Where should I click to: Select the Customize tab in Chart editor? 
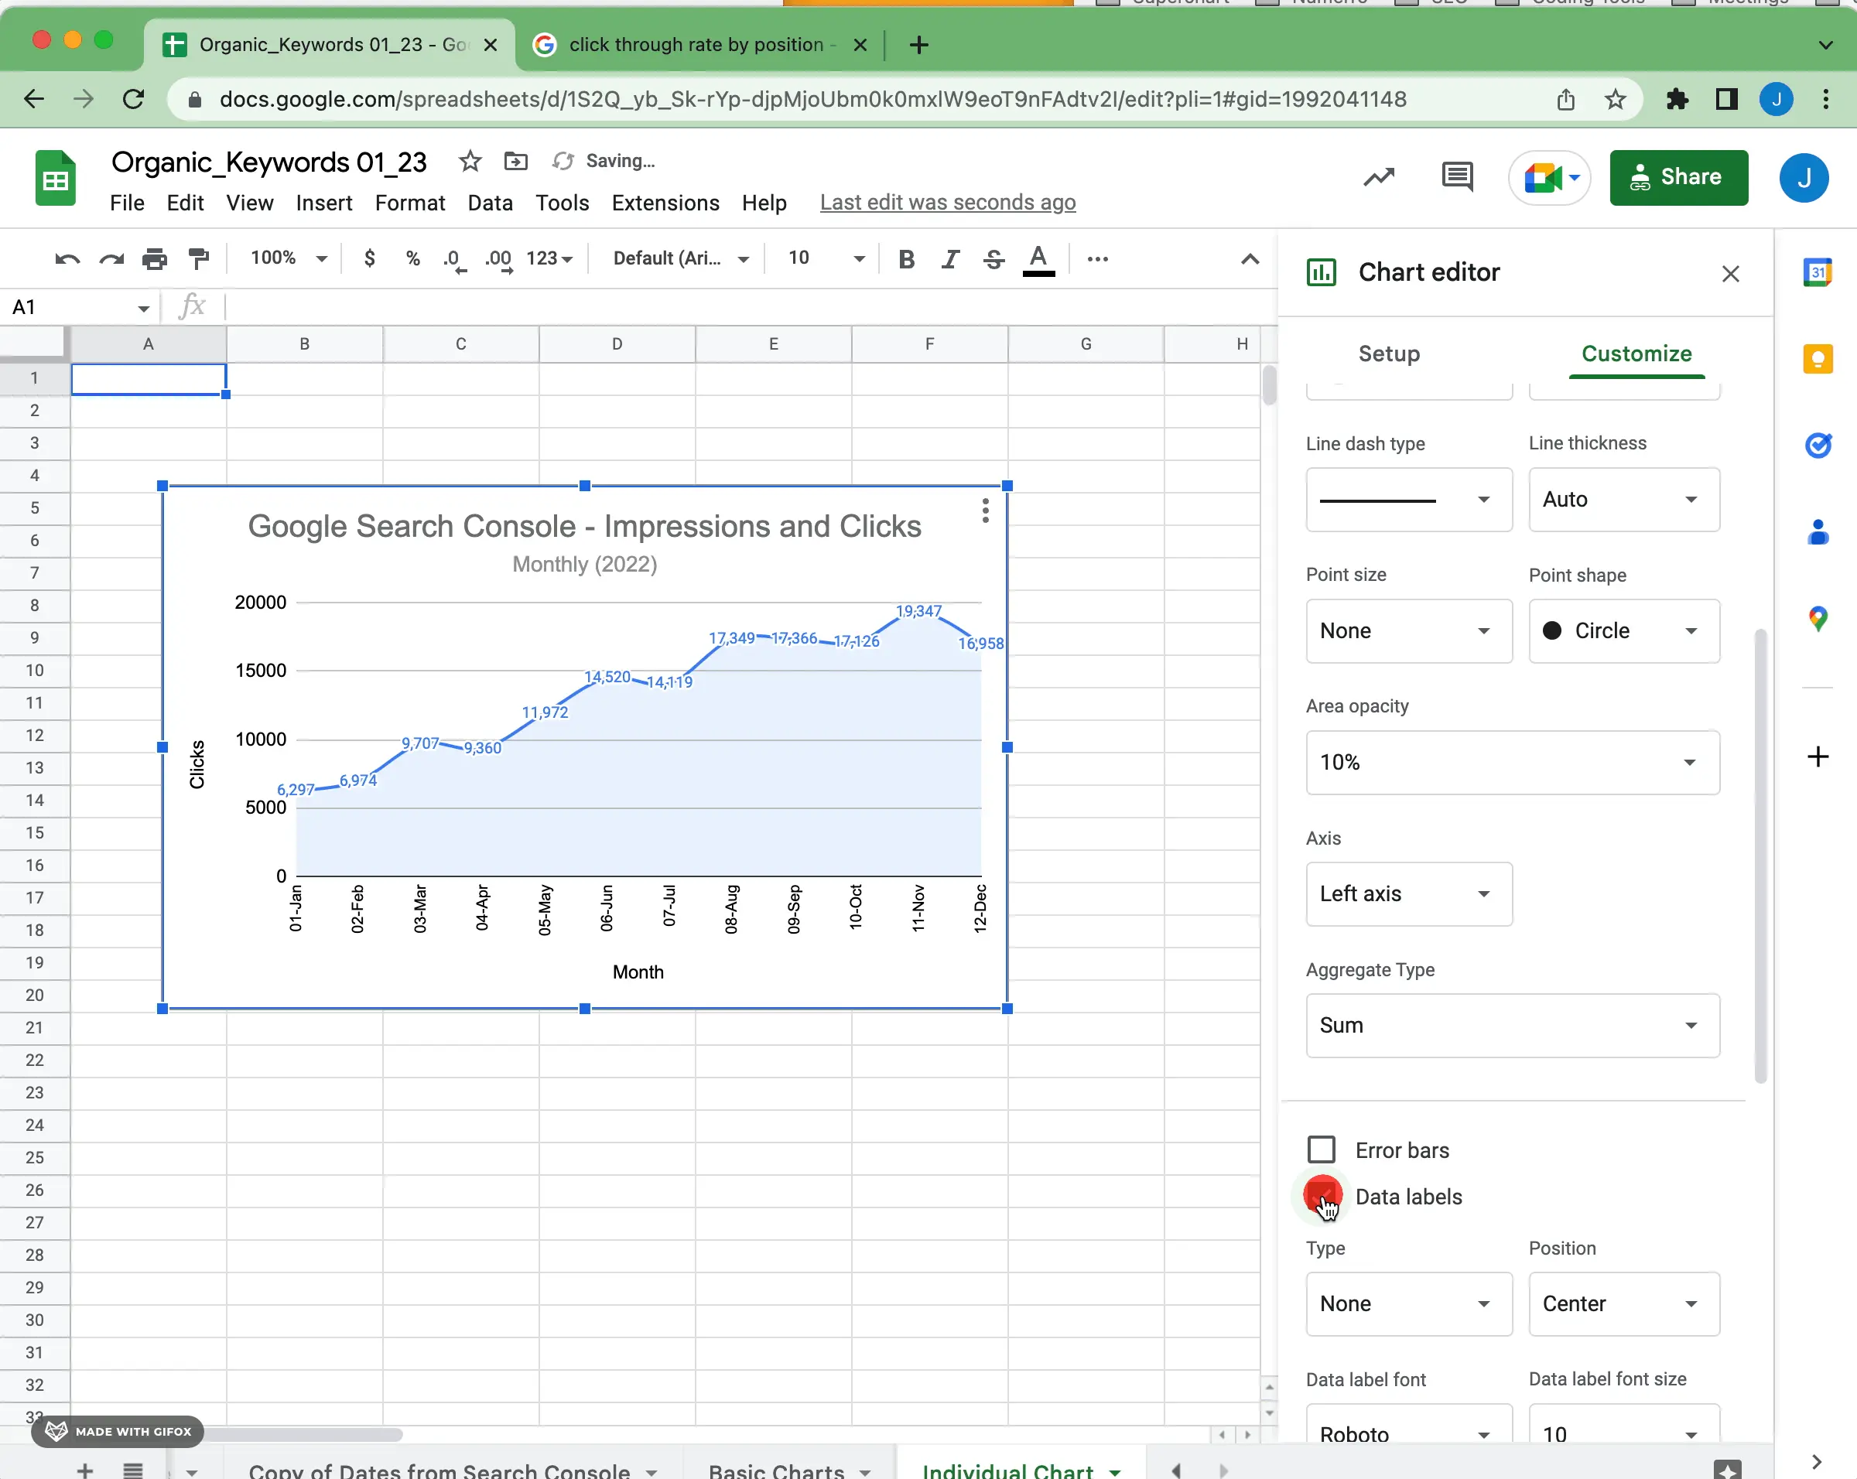point(1636,354)
